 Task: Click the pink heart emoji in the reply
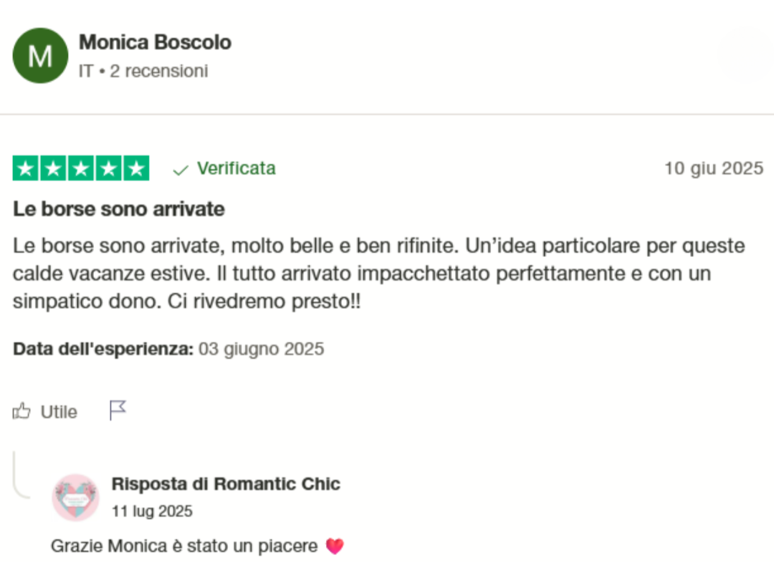(x=335, y=546)
